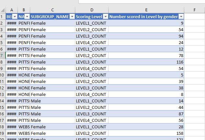Viewport: 205px width, 140px height.
Task: Open filter dropdown in column A header
Action: coord(15,17)
